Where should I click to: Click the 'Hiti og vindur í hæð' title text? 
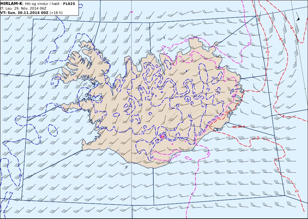tap(42, 4)
